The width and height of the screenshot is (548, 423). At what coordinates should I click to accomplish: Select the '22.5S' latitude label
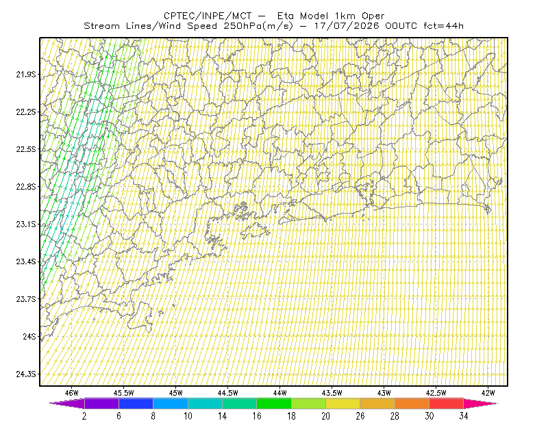25,149
